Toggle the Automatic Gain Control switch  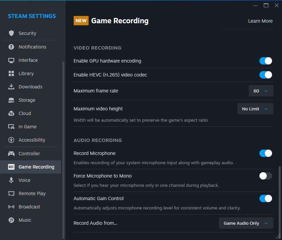click(x=265, y=198)
